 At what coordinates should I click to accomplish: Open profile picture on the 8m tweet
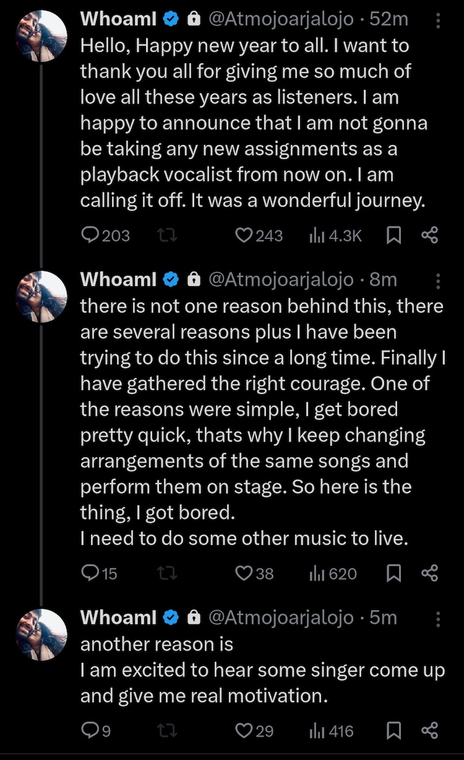click(41, 297)
